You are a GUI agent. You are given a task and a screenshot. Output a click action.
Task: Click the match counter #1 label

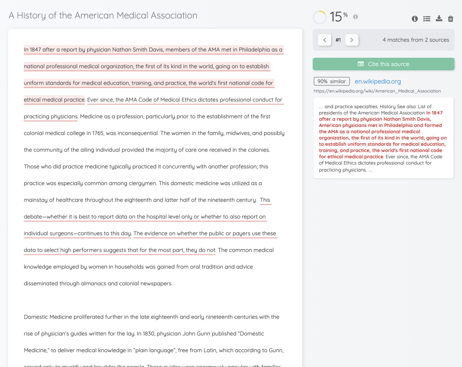point(338,40)
